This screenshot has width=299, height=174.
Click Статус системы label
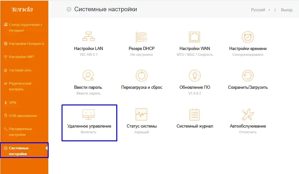(x=142, y=126)
